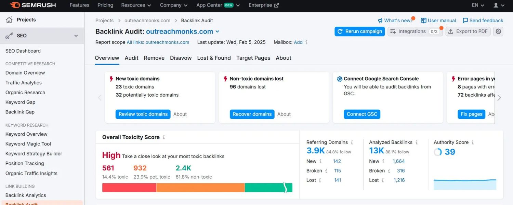513x205 pixels.
Task: Click the red toxic bar segment
Action: click(x=129, y=188)
